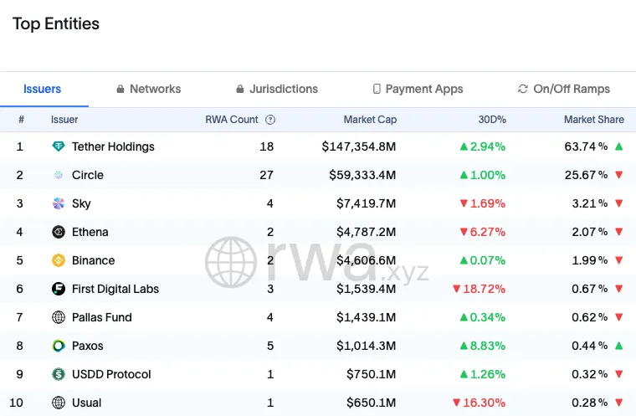This screenshot has width=636, height=416.
Task: Open the First Digital Labs issuer link
Action: pos(115,289)
